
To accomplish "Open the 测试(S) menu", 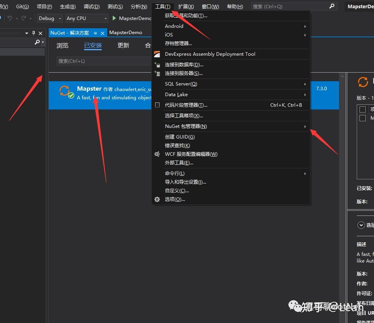I will tap(115, 6).
